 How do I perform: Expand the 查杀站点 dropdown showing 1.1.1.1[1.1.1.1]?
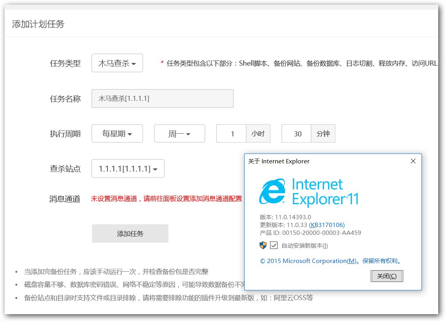coord(128,169)
